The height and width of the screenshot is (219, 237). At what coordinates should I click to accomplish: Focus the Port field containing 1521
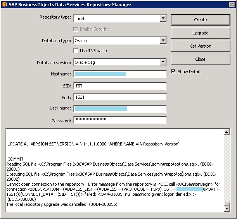click(x=120, y=97)
